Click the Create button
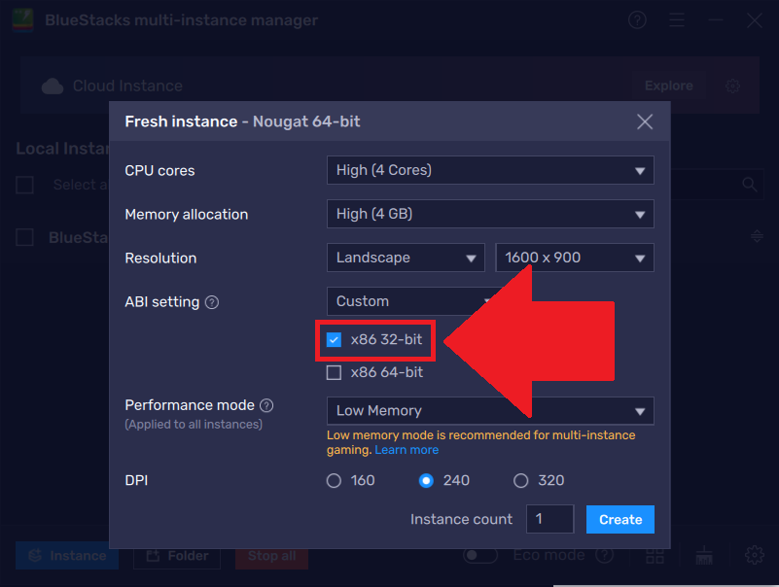Image resolution: width=779 pixels, height=587 pixels. [620, 519]
